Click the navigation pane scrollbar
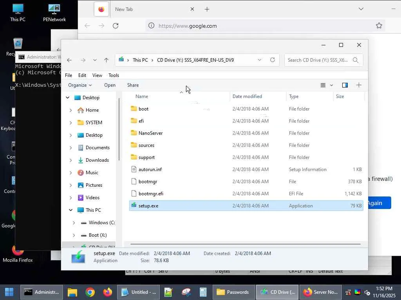The height and width of the screenshot is (300, 401). 119,129
